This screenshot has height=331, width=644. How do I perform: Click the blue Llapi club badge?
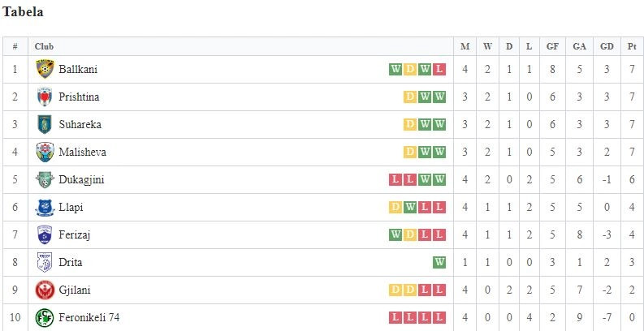[45, 208]
